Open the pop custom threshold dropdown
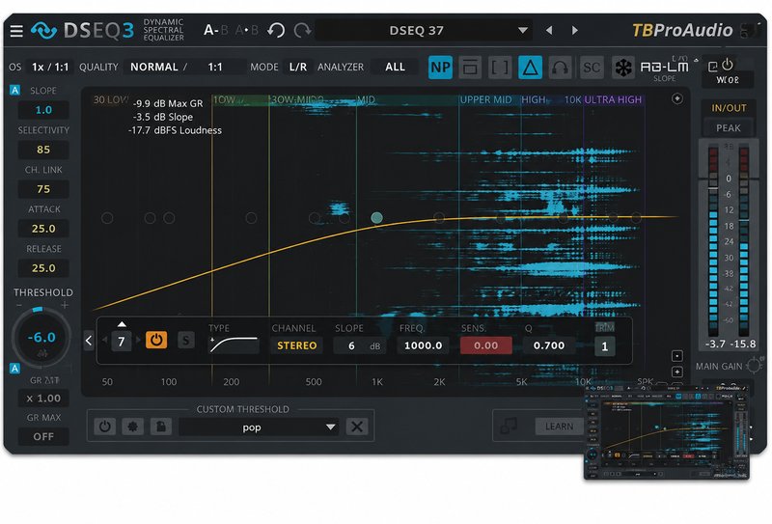 tap(259, 427)
